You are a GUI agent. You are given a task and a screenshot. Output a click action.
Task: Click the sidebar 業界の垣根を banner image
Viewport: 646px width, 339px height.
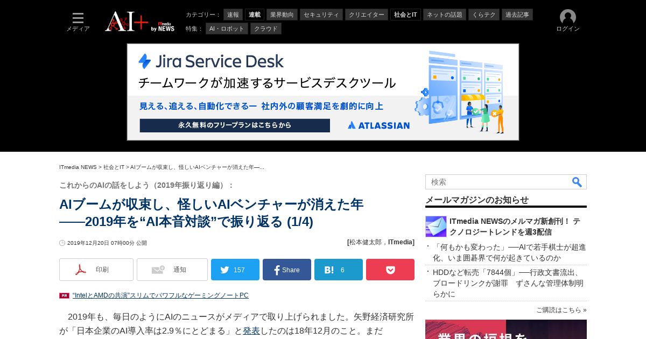tap(506, 329)
